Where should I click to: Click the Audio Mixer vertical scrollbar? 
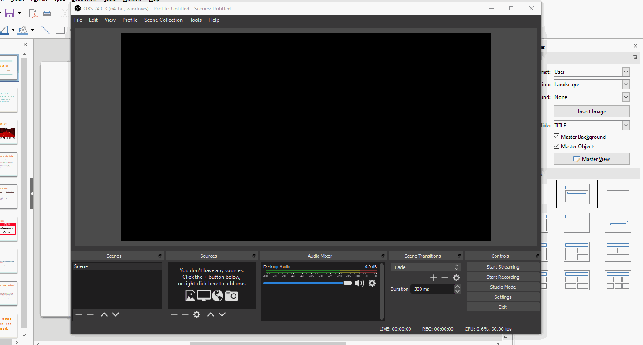point(382,291)
